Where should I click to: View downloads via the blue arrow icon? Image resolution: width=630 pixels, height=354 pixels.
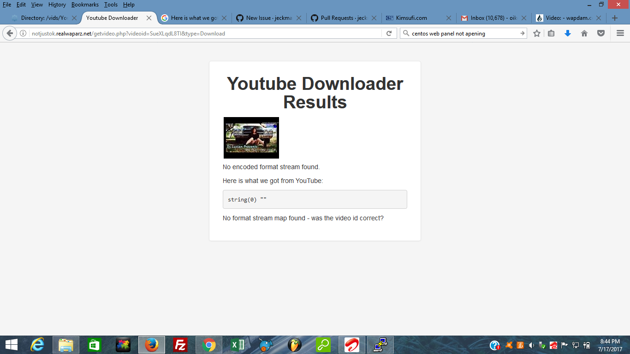point(568,33)
